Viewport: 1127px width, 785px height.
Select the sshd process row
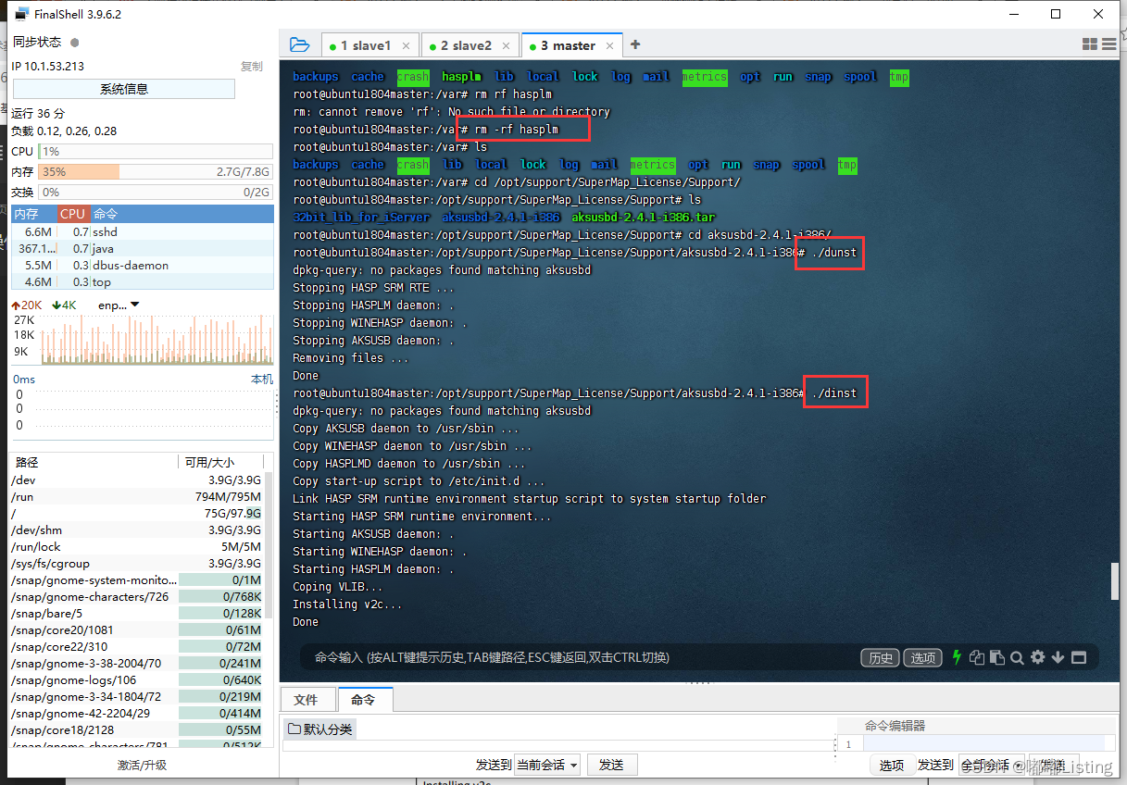(x=143, y=231)
